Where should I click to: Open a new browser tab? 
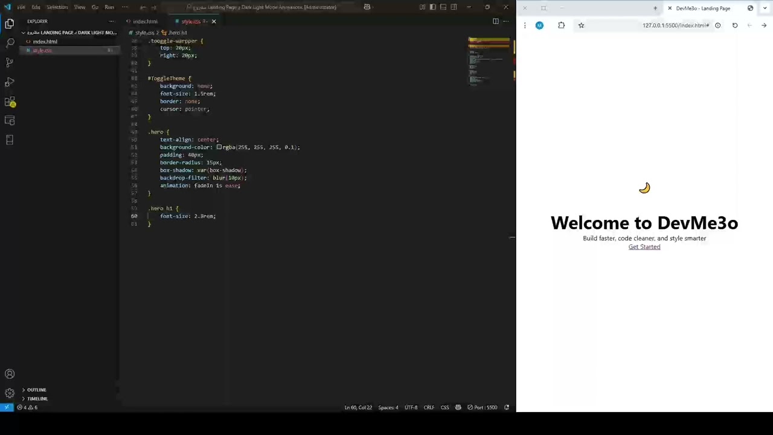click(x=655, y=8)
